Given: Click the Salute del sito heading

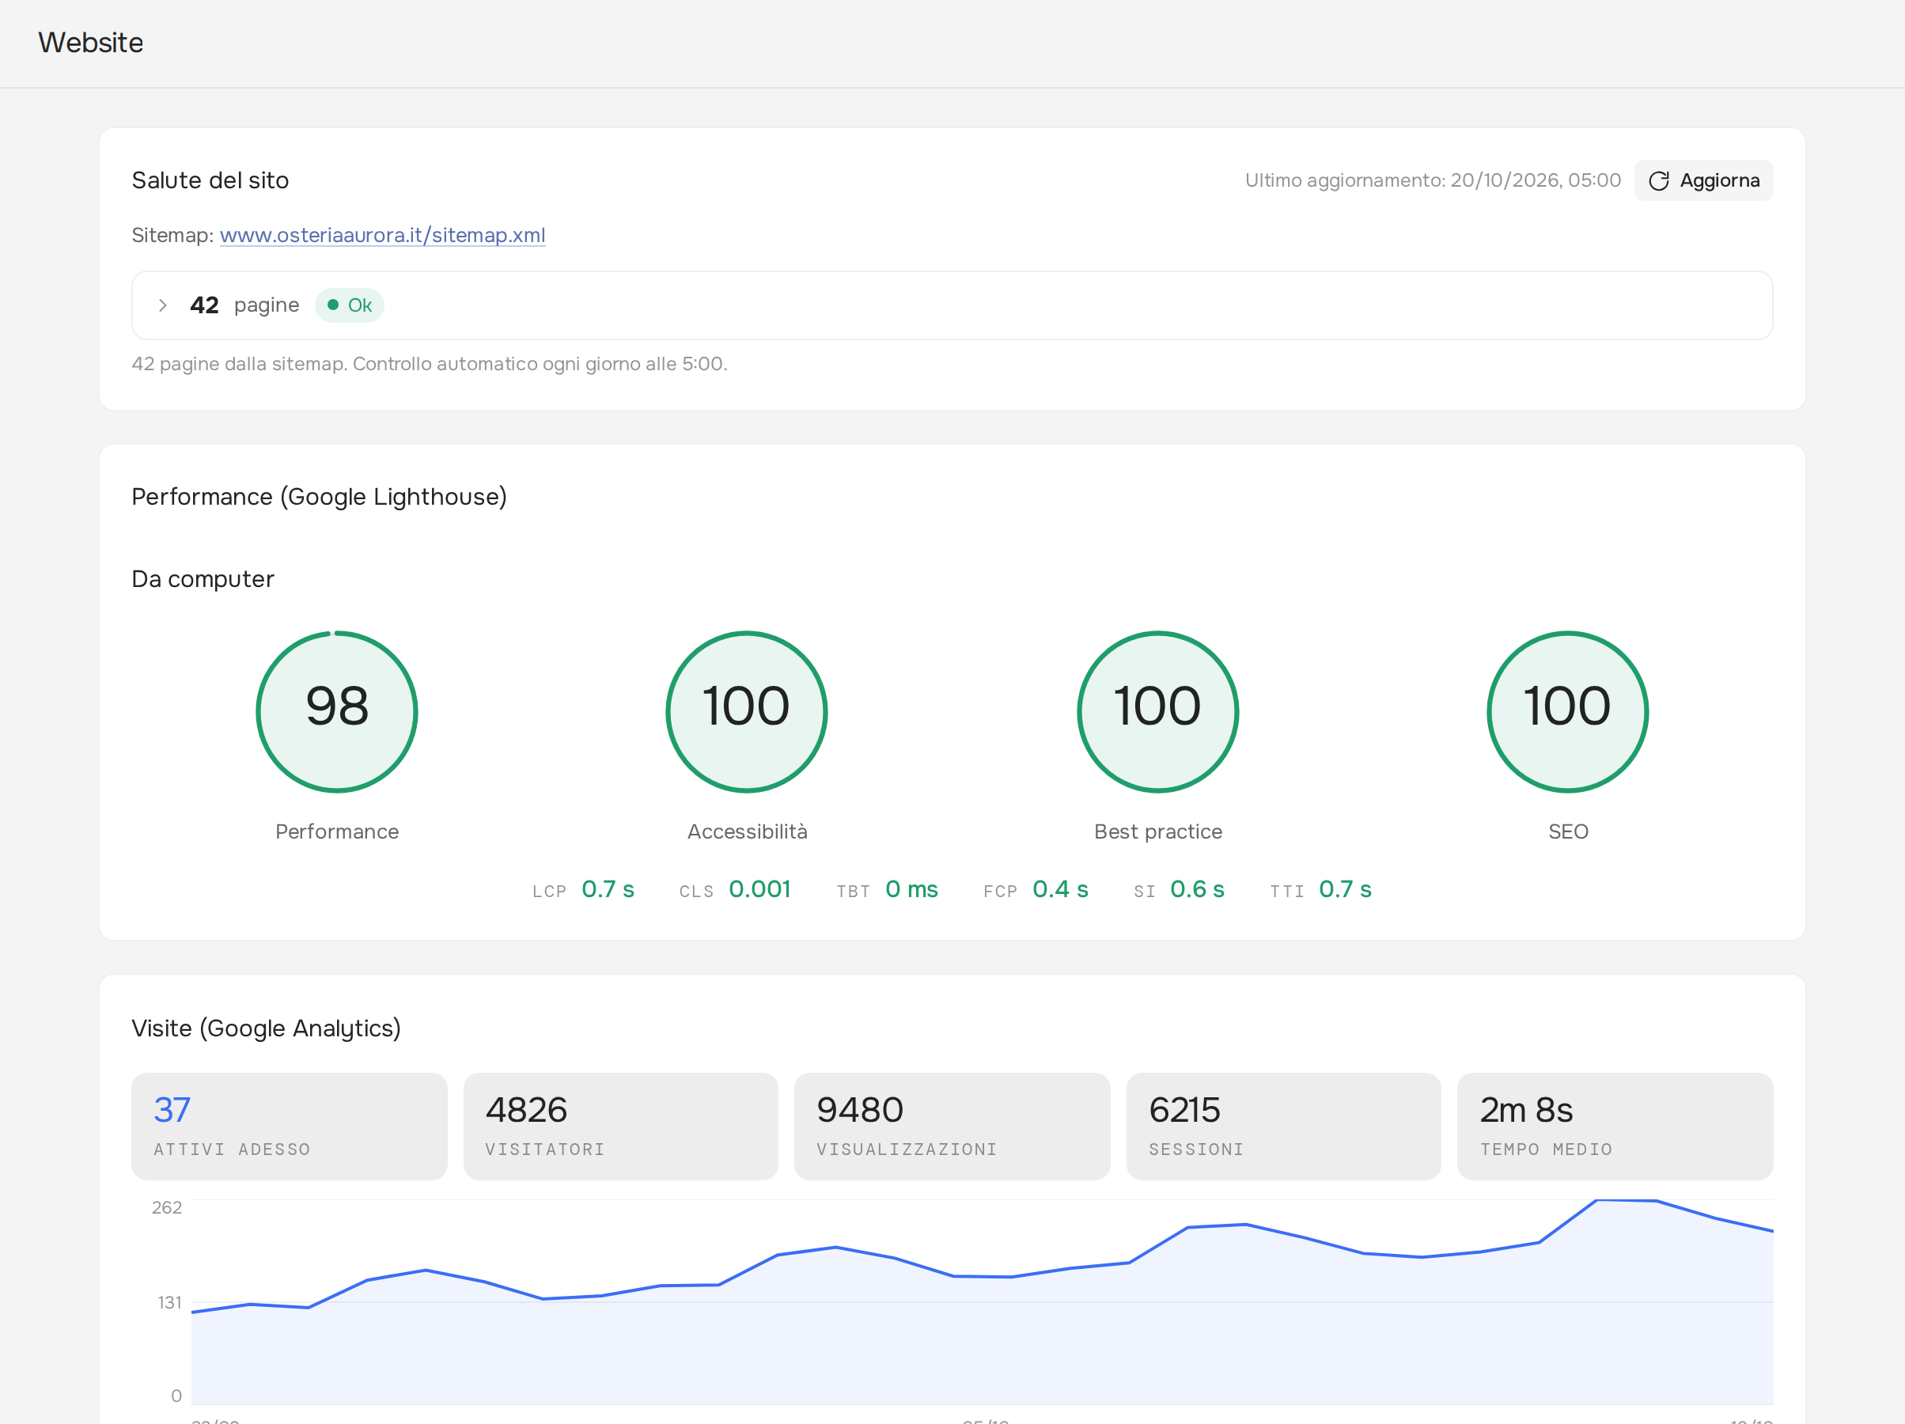Looking at the screenshot, I should tap(210, 180).
